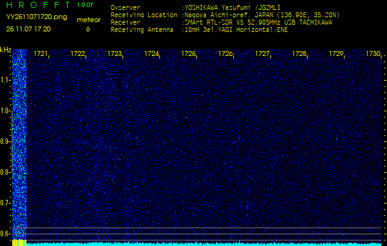
Task: Click the 1729 time marker
Action: click(336, 54)
